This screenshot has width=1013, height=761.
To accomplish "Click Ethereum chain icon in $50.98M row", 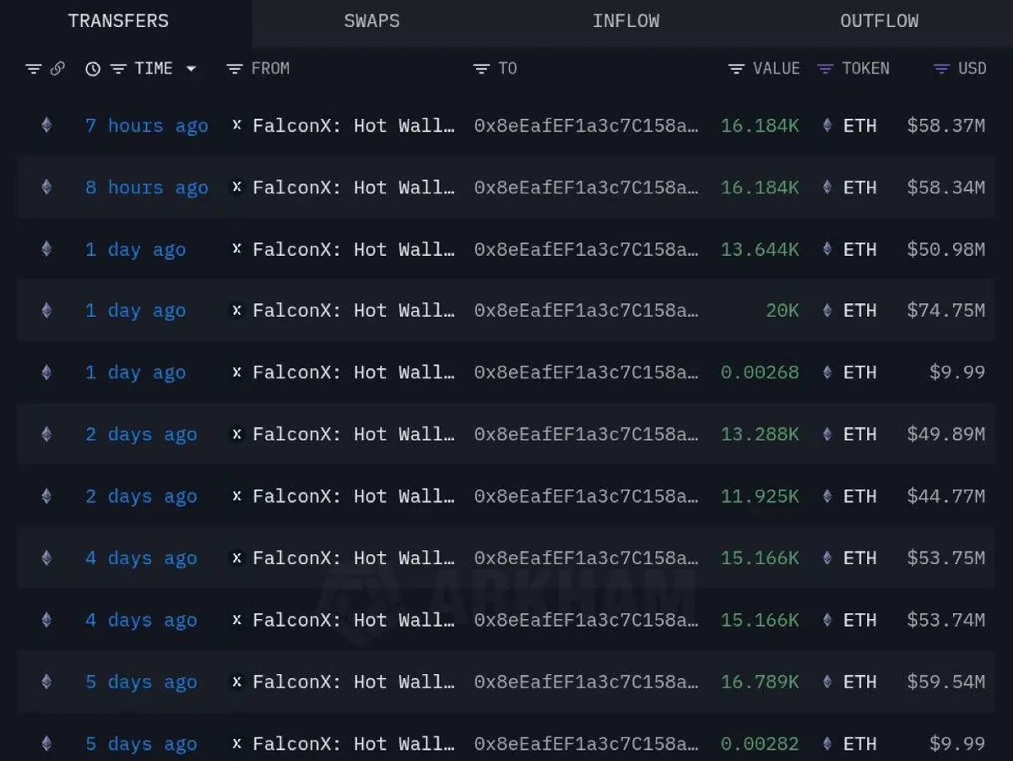I will point(46,249).
